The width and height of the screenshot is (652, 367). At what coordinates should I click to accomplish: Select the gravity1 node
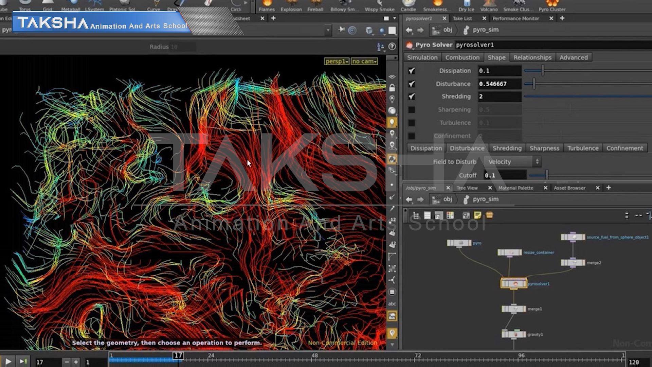[x=514, y=334]
